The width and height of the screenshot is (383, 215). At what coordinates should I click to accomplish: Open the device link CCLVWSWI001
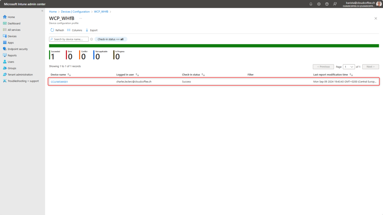click(59, 82)
